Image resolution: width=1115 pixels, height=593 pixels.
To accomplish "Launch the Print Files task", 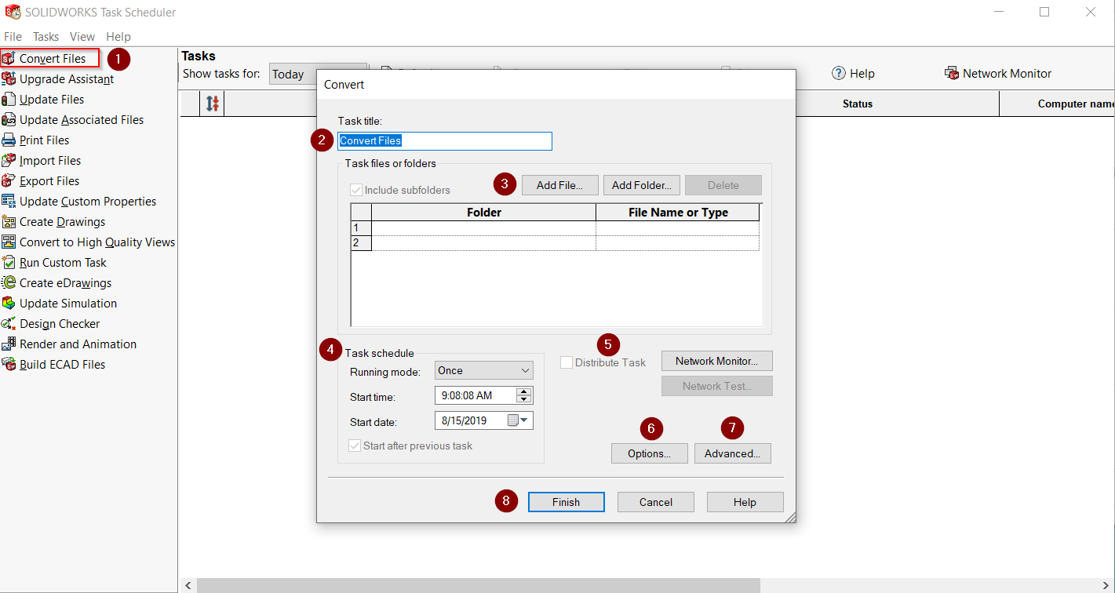I will (35, 140).
